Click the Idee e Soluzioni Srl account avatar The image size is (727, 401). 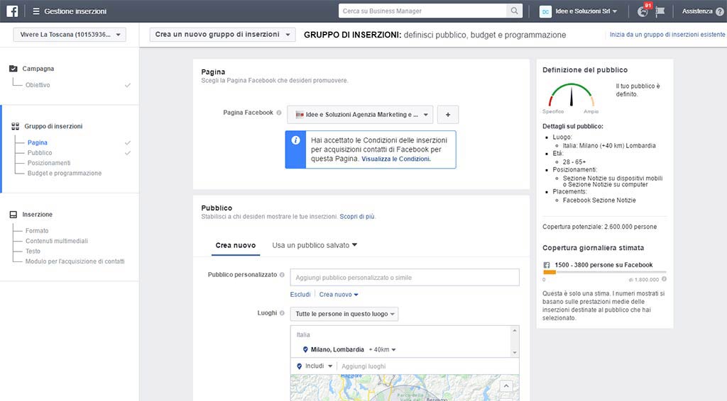545,11
